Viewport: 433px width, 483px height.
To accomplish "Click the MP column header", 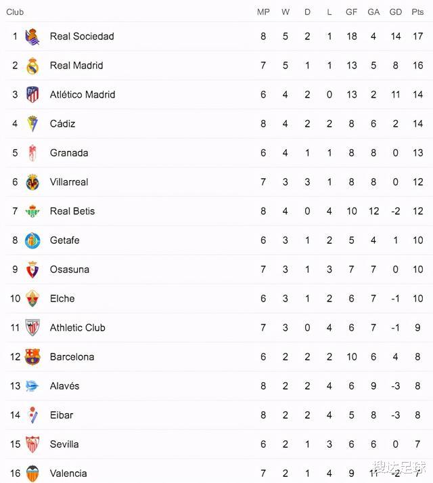I will (263, 12).
